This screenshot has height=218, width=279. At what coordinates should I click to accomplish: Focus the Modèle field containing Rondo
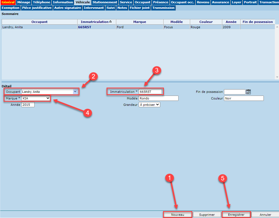(x=158, y=98)
